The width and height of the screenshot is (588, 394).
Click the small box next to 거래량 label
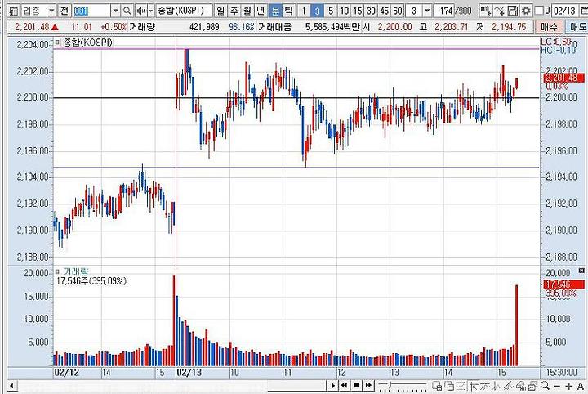[57, 271]
